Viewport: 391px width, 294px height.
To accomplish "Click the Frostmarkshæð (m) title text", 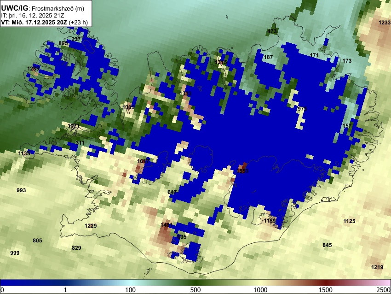I will click(58, 8).
